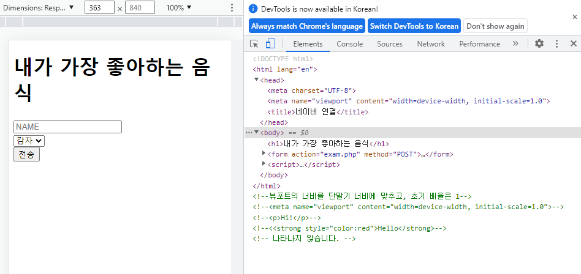Click the body row ellipsis actions
581x274 pixels.
click(249, 132)
